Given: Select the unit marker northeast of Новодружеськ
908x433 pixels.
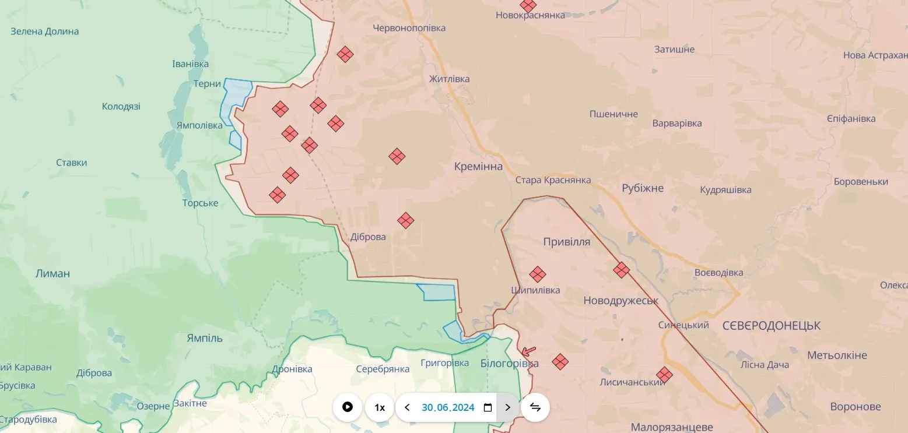Looking at the screenshot, I should (621, 270).
